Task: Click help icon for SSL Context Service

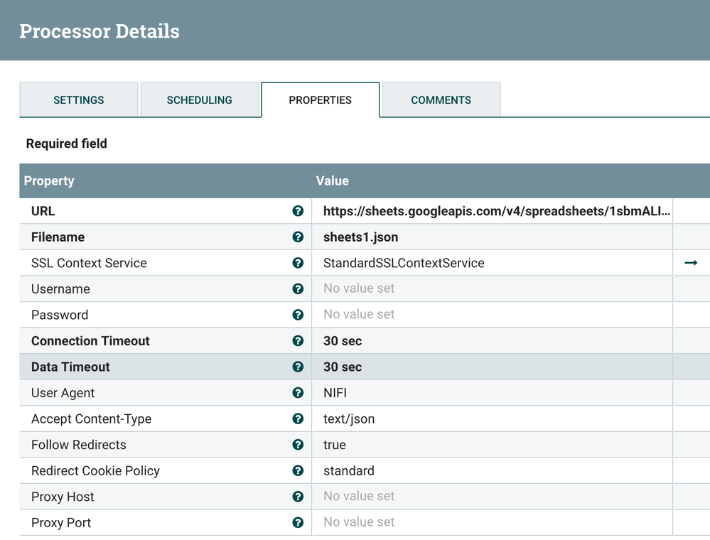Action: tap(298, 263)
